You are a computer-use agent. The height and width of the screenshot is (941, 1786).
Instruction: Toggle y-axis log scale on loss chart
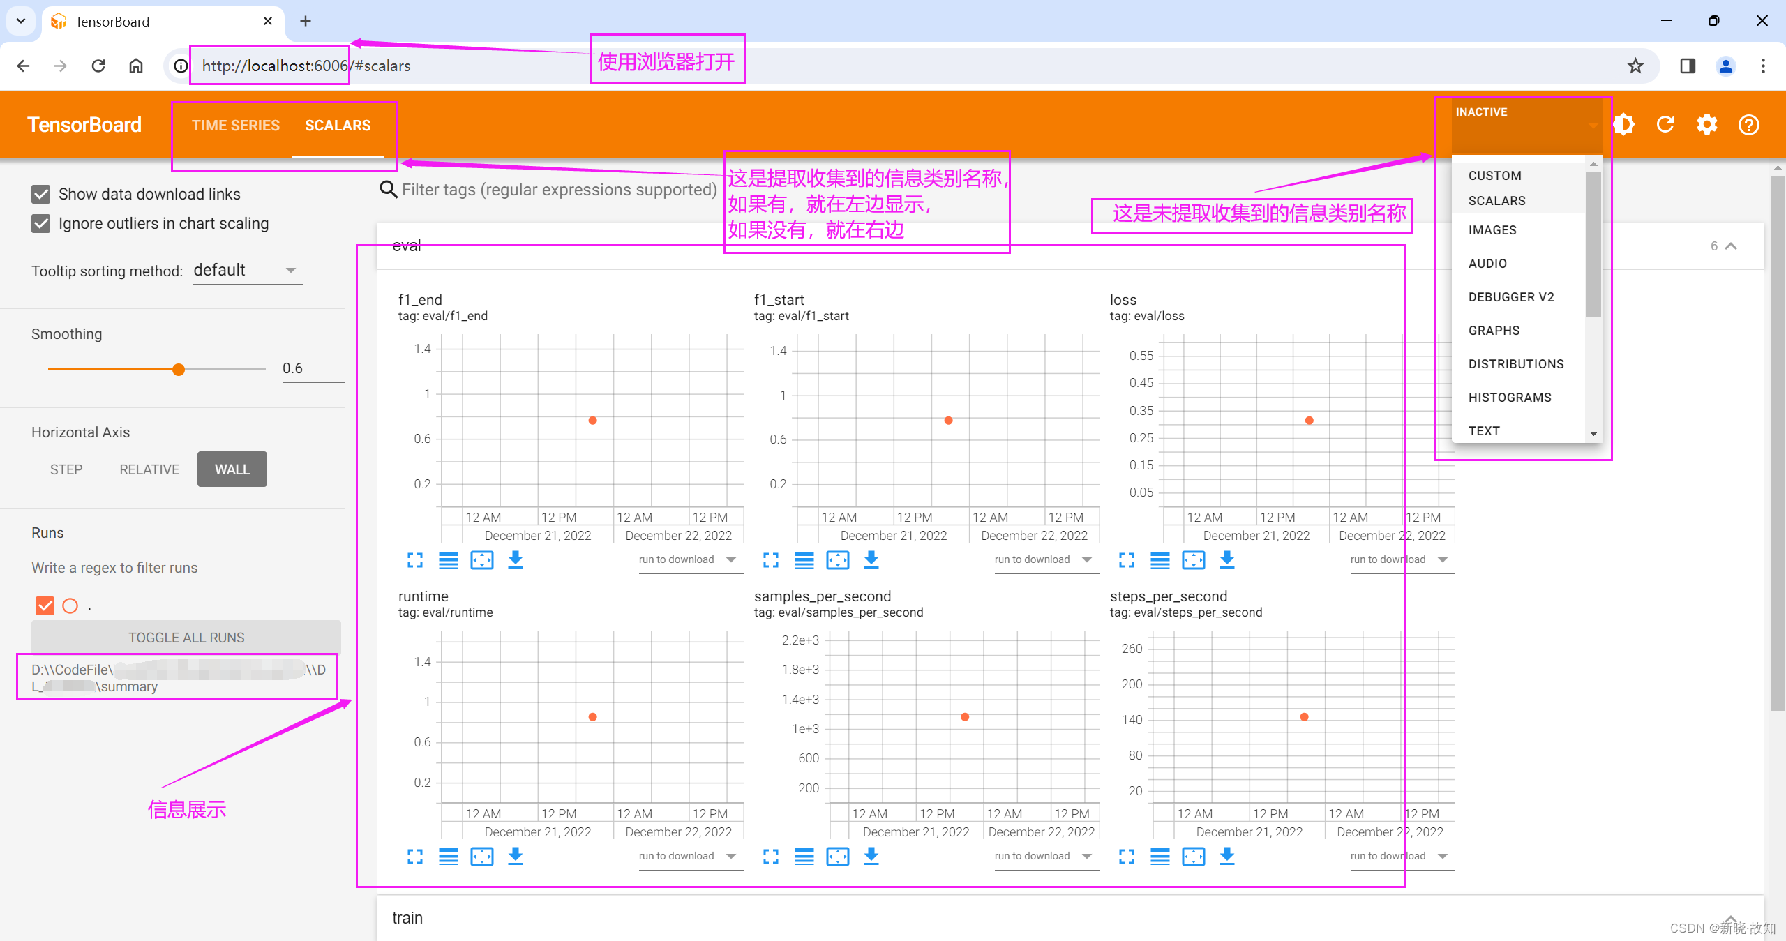[x=1160, y=559]
